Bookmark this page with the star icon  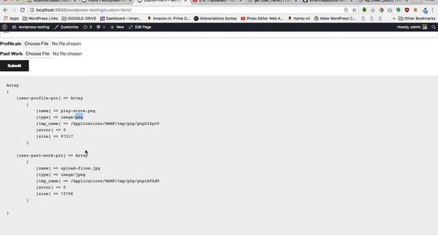[x=355, y=10]
